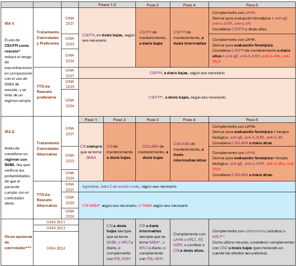Click "TTO de Rescate preferente" row label
The image size is (296, 266).
coord(47,92)
